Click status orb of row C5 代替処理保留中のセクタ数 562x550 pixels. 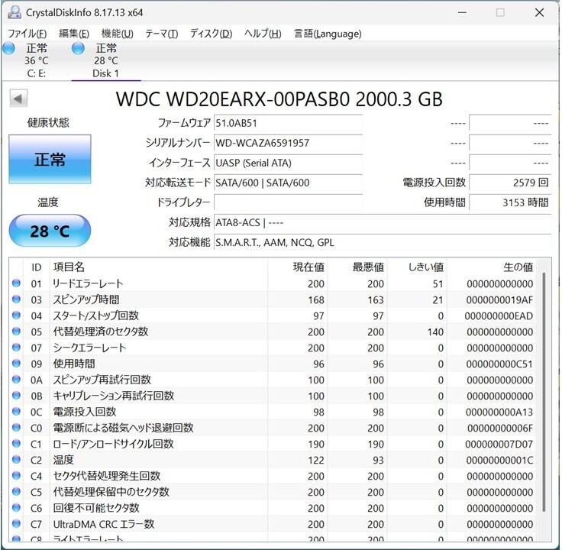[x=16, y=491]
